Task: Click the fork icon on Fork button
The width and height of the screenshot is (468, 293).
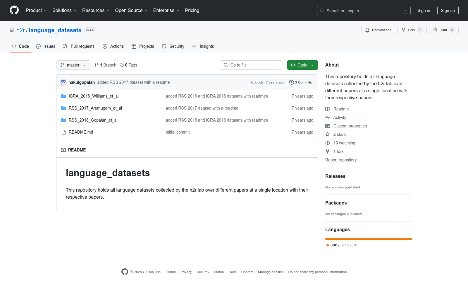Action: 404,30
